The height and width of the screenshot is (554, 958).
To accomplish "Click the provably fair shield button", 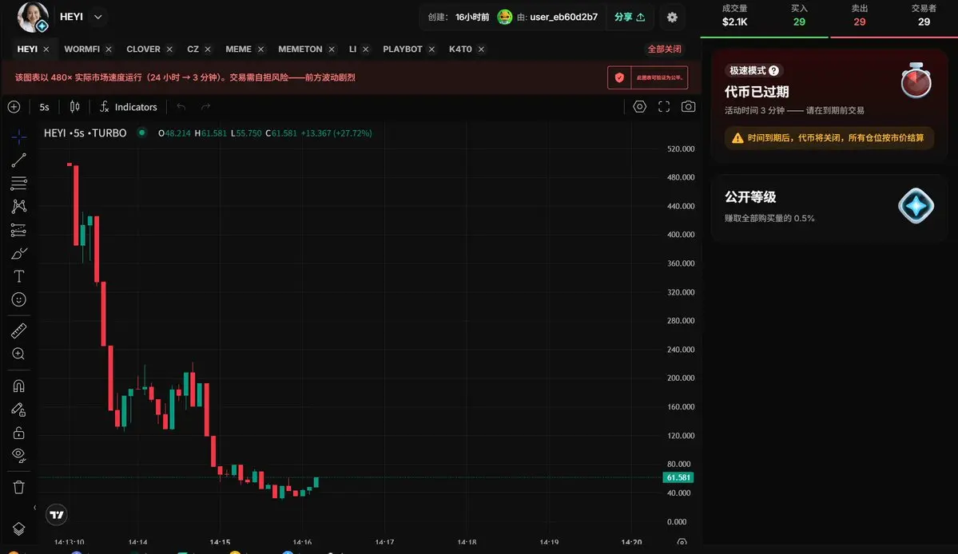I will [648, 77].
